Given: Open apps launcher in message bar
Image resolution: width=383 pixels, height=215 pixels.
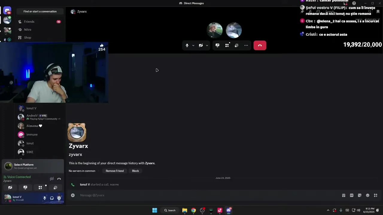Looking at the screenshot, I should pos(376,195).
